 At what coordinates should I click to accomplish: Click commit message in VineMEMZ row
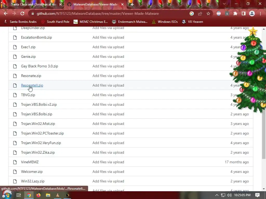tap(108, 162)
